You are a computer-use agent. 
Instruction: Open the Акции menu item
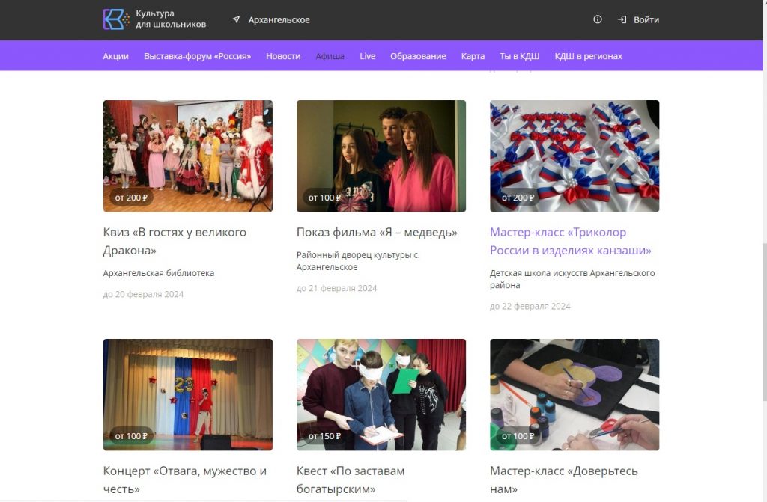pyautogui.click(x=115, y=56)
